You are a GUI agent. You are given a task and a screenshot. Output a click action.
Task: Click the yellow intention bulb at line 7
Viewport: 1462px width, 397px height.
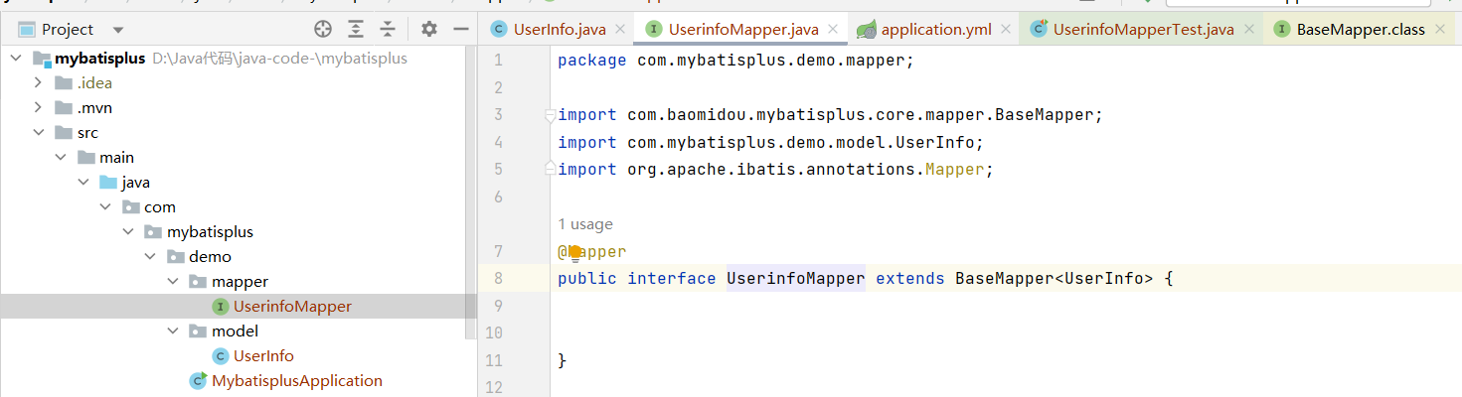tap(574, 252)
